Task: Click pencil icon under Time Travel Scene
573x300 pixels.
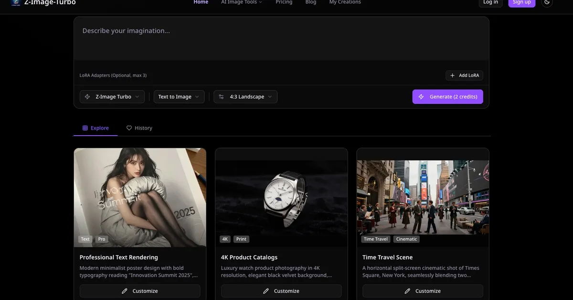Action: coord(407,291)
